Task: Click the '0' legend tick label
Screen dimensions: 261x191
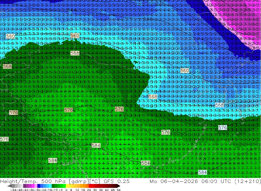Action: pos(66,190)
